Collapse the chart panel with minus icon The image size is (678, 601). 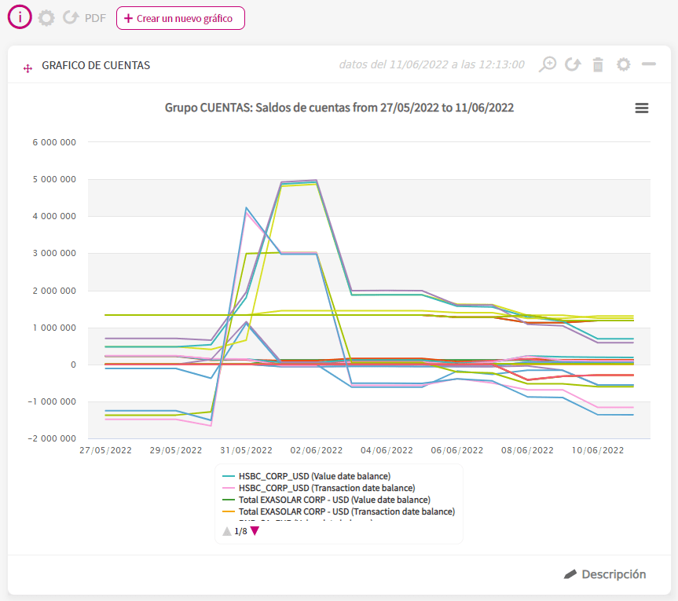tap(649, 64)
